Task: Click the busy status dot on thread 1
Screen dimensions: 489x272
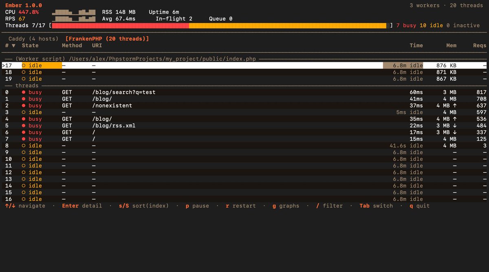Action: point(24,99)
